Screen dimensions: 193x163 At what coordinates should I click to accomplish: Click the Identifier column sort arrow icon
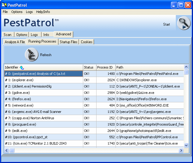22,68
